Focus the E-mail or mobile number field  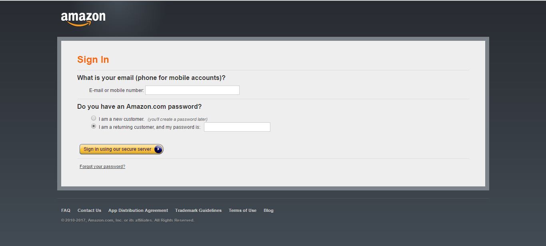[x=192, y=90]
